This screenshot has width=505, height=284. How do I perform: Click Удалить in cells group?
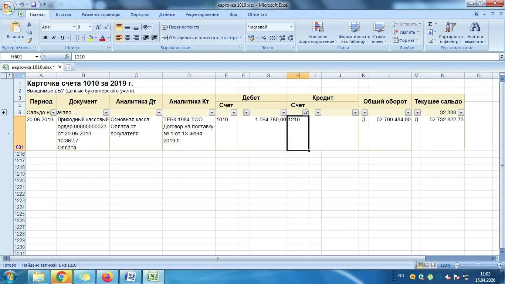[x=406, y=32]
